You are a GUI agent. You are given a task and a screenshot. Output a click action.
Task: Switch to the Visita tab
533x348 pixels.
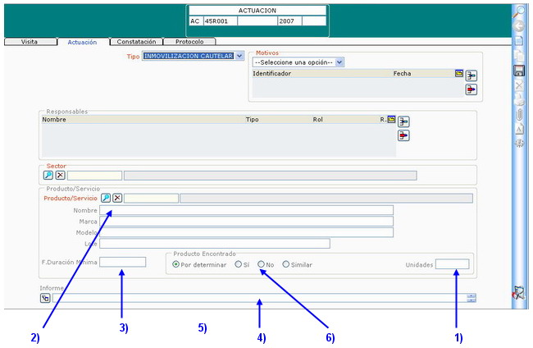pos(29,41)
